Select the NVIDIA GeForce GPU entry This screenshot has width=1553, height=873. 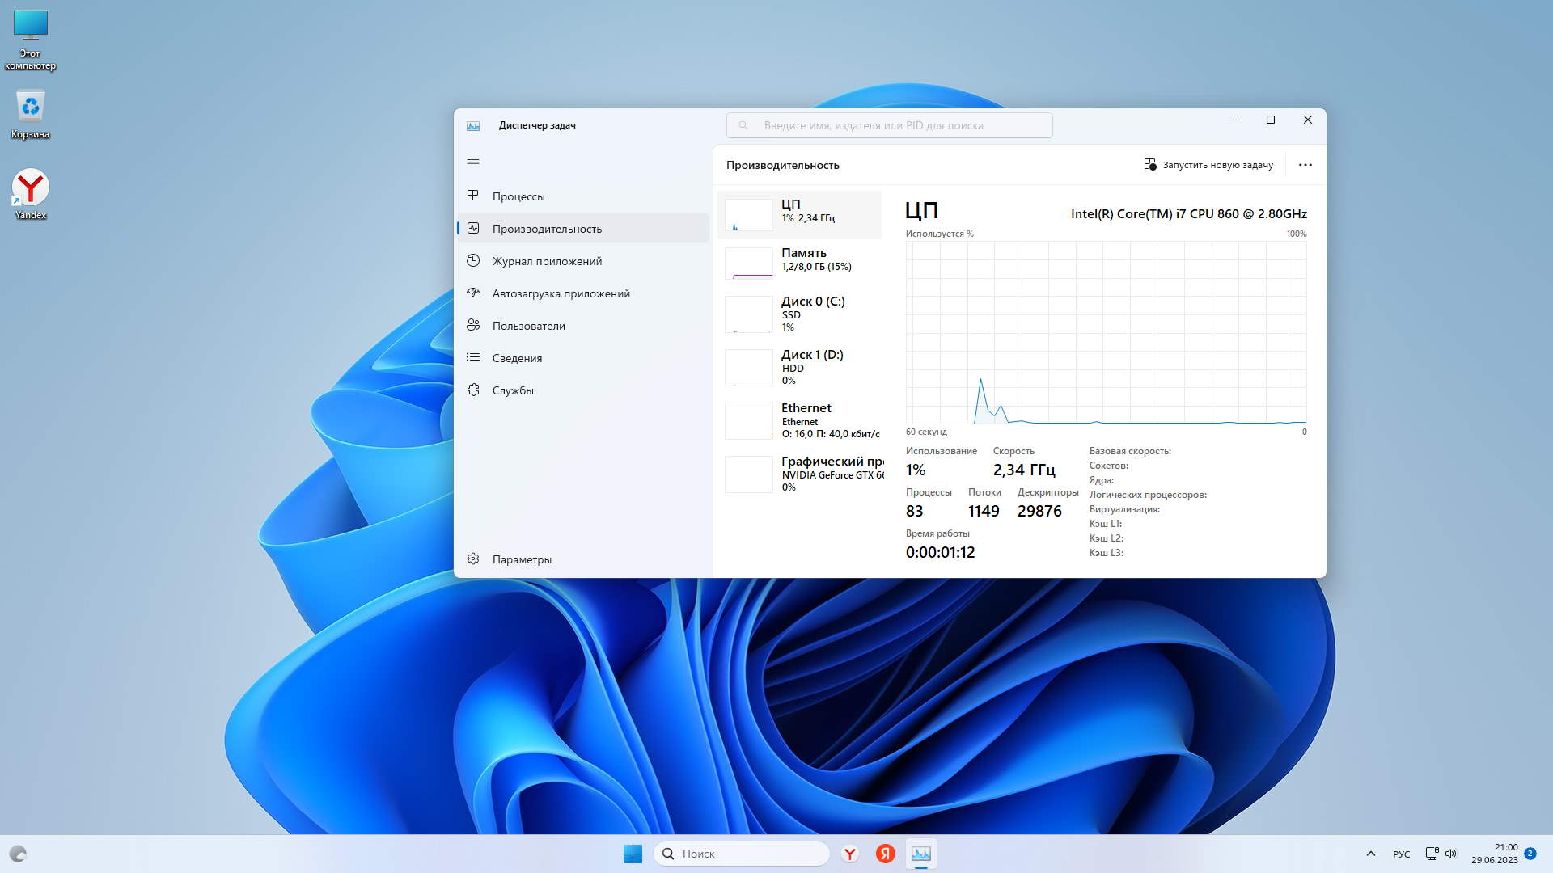(x=799, y=474)
